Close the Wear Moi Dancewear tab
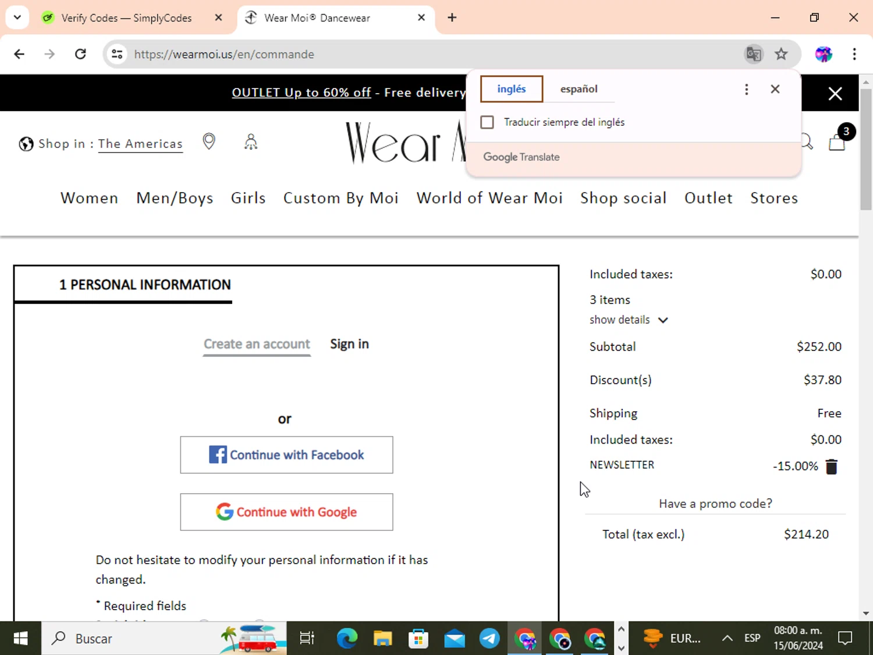The width and height of the screenshot is (873, 655). tap(421, 17)
